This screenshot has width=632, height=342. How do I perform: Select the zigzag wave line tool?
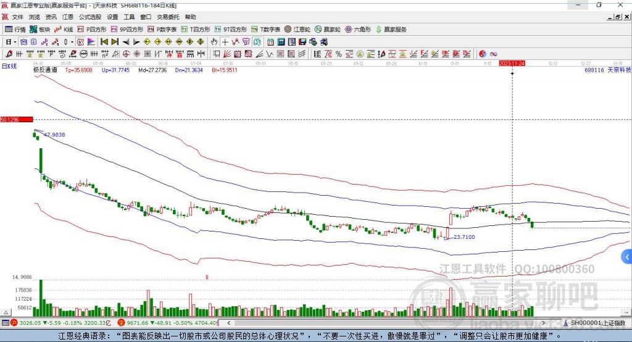(269, 54)
